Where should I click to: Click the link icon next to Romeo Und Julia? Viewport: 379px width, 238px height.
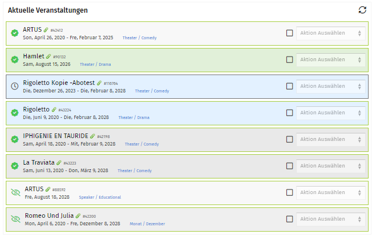click(x=78, y=216)
